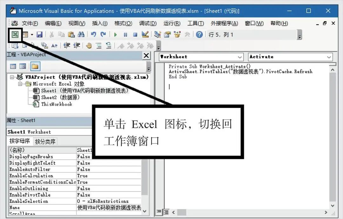The image size is (343, 219).
Task: Click the EnableSelection property value cell
Action: coord(109,201)
